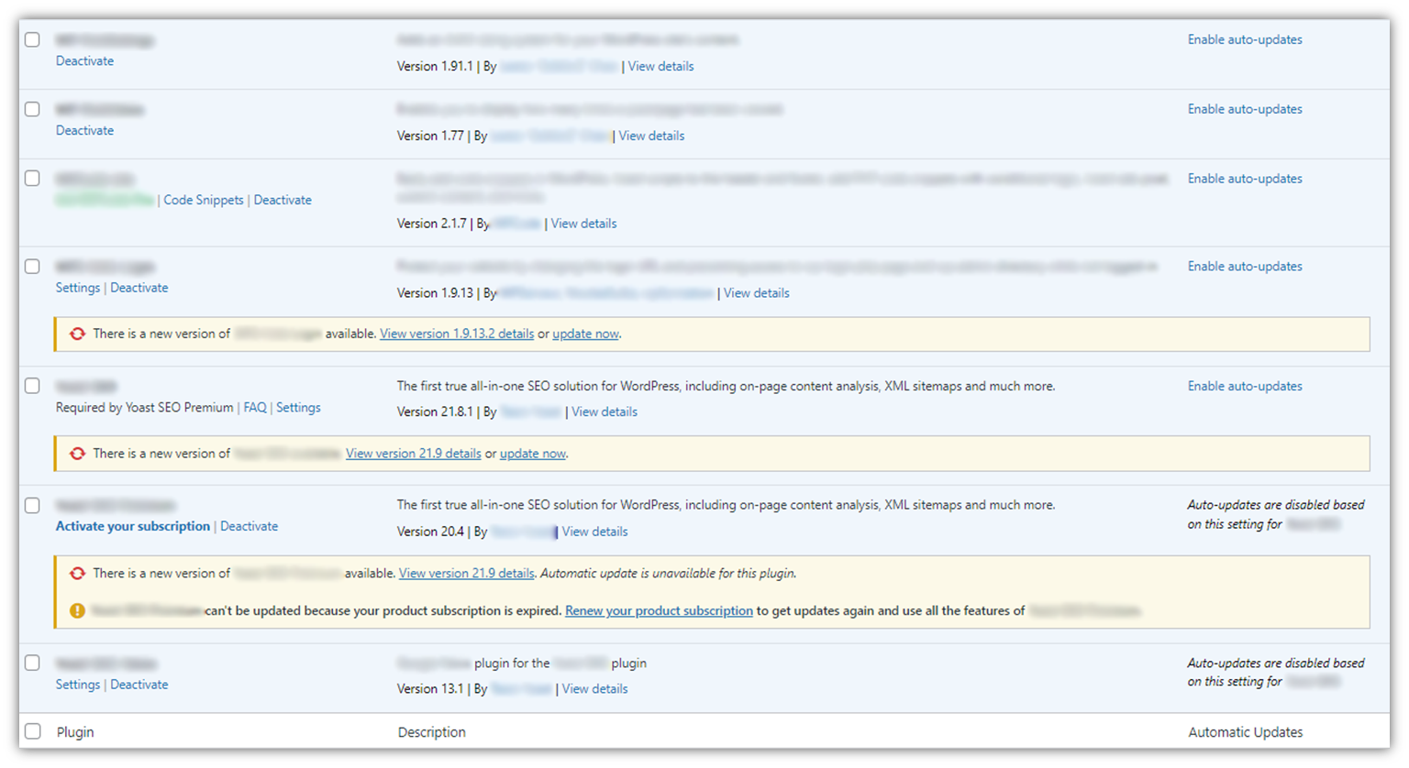The width and height of the screenshot is (1409, 768).
Task: View details for version 2.1.7 plugin
Action: pos(583,224)
